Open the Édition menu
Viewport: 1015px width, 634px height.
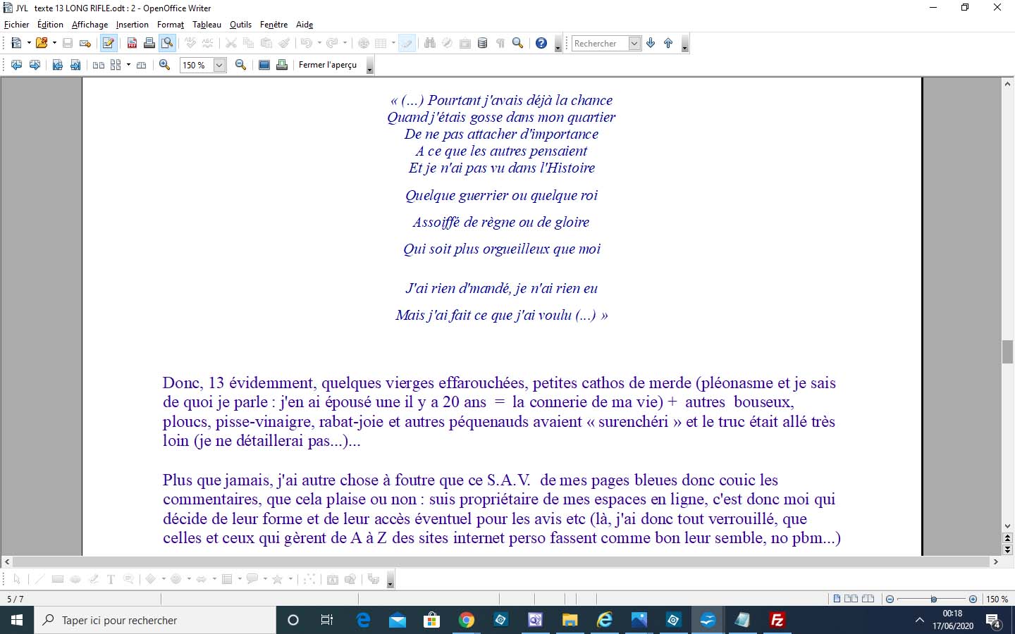(x=50, y=24)
